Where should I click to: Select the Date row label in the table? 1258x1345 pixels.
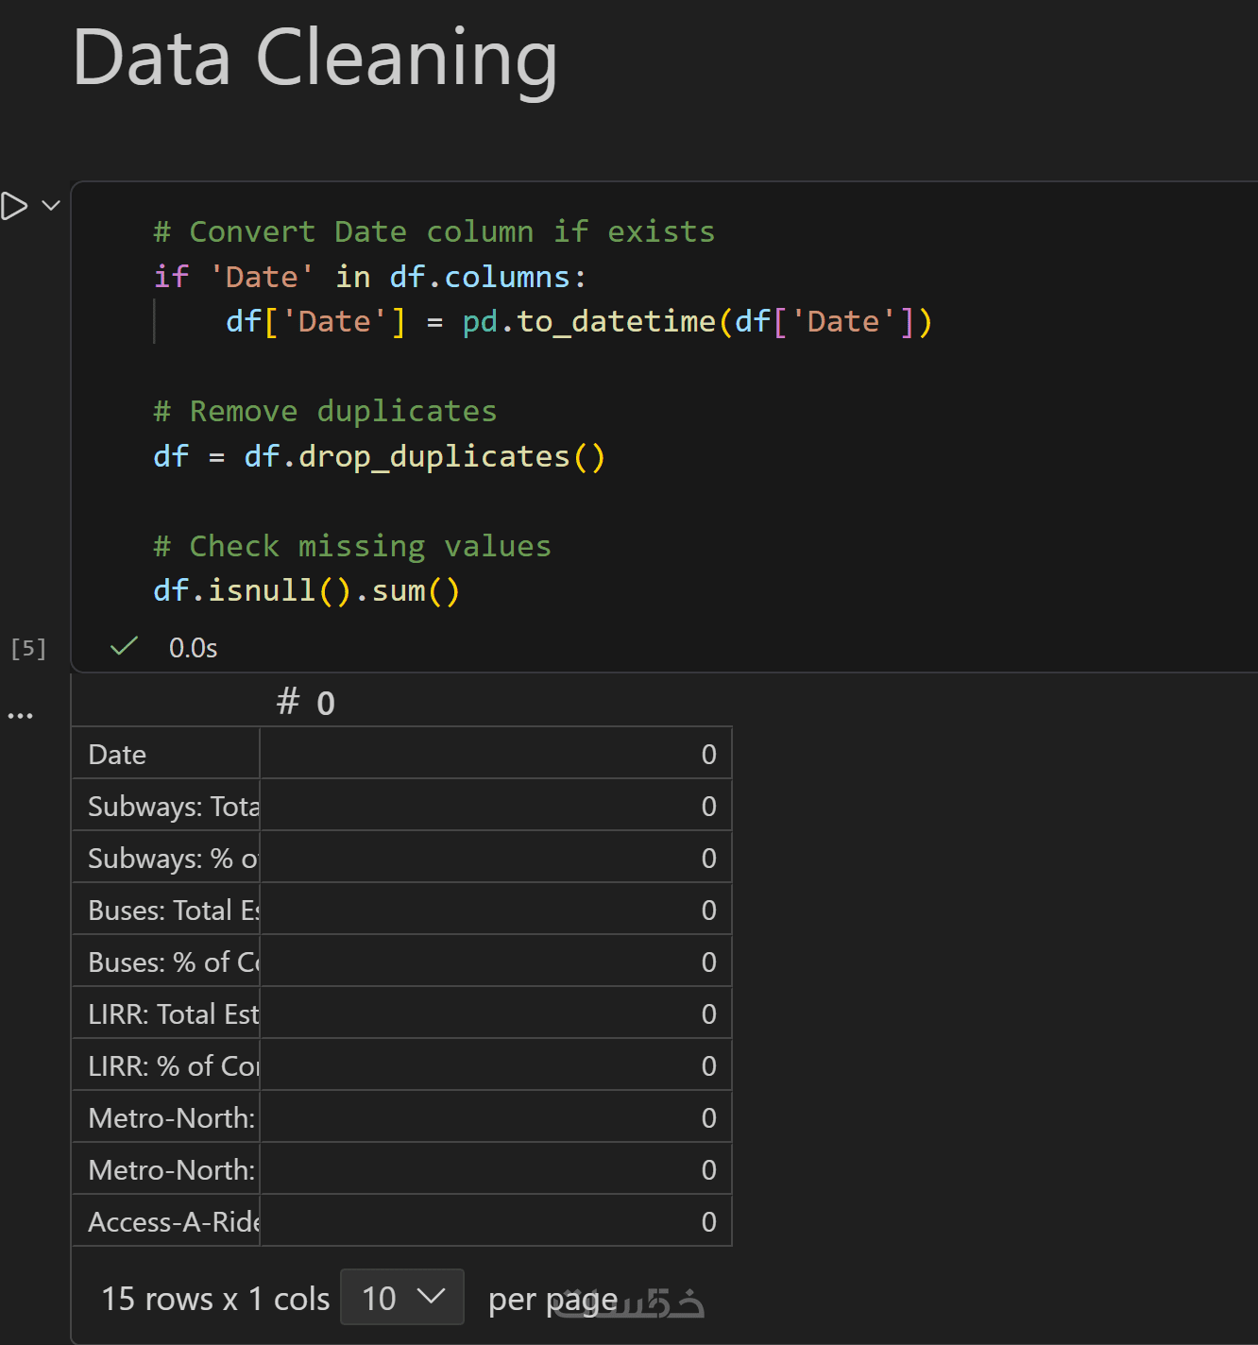117,755
